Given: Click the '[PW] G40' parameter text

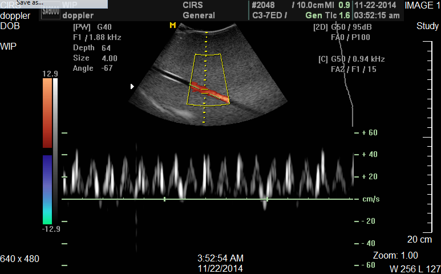Looking at the screenshot, I should (92, 27).
